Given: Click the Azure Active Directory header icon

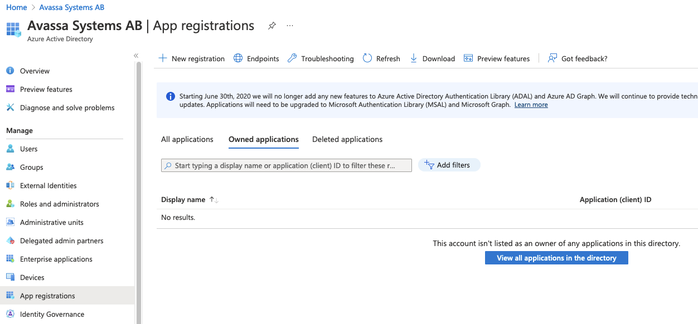Looking at the screenshot, I should [x=14, y=30].
